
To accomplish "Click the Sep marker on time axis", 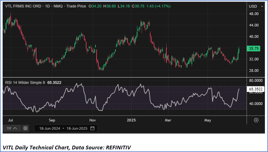I will point(52,120).
